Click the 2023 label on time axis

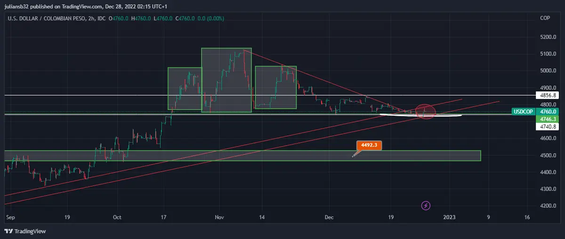(x=450, y=217)
